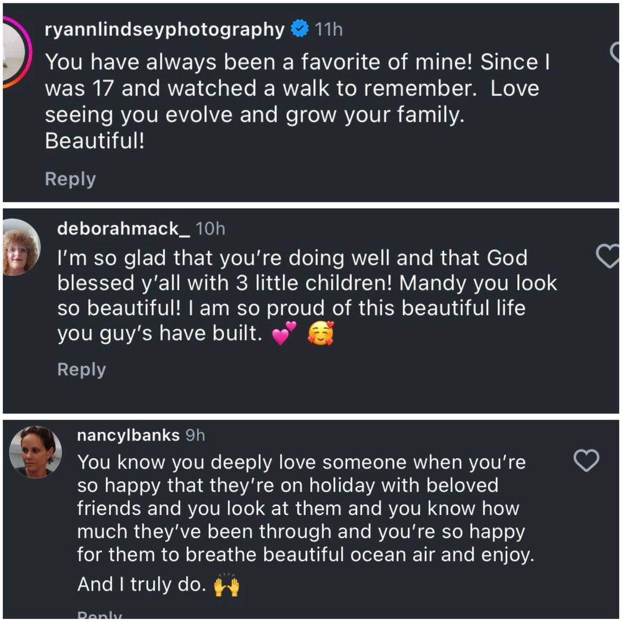
Task: Click the blue verified badge next to ryannlindseyphotography
Action: 299,27
